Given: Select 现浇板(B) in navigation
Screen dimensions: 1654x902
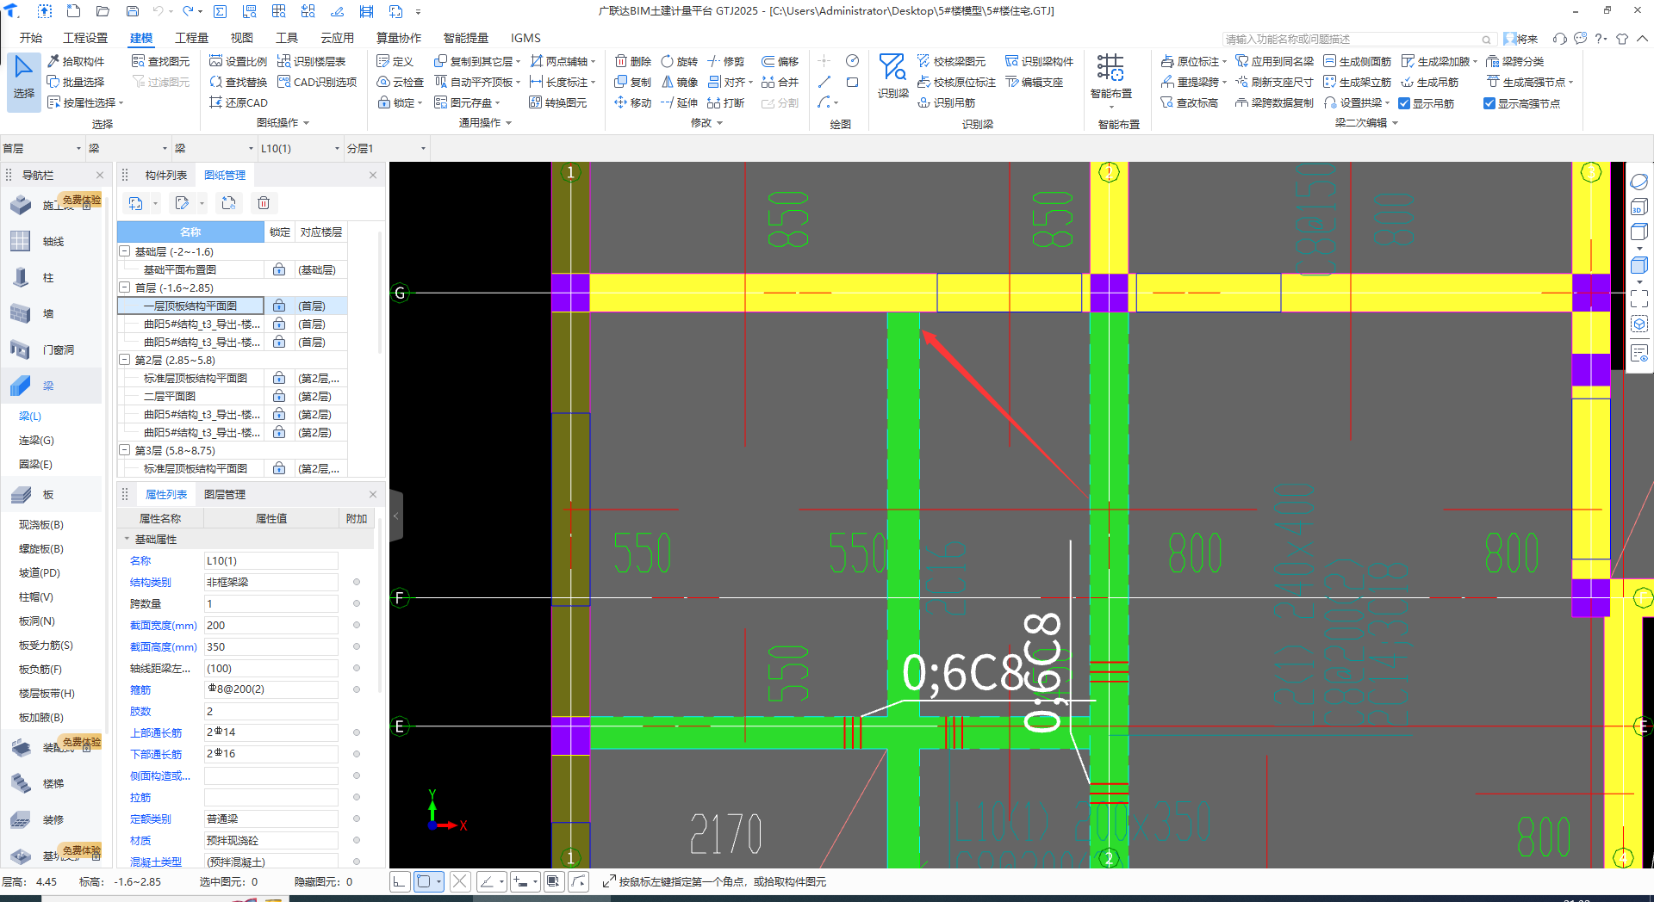Looking at the screenshot, I should (x=41, y=524).
